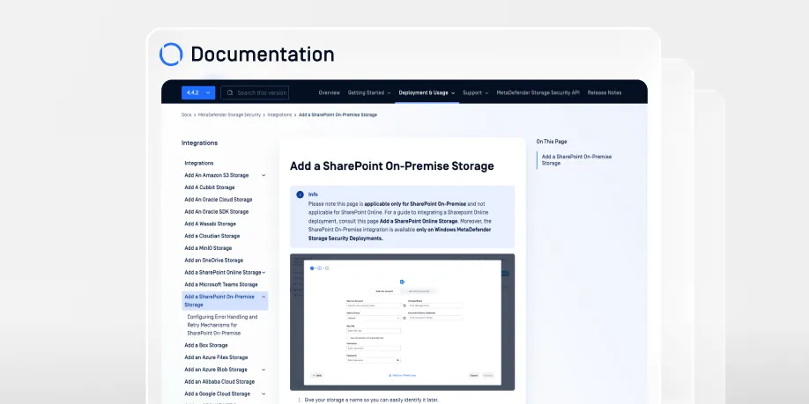Viewport: 809px width, 404px height.
Task: Jump to Add a SharePoint On-Premise Storage under On This Page
Action: tap(577, 159)
